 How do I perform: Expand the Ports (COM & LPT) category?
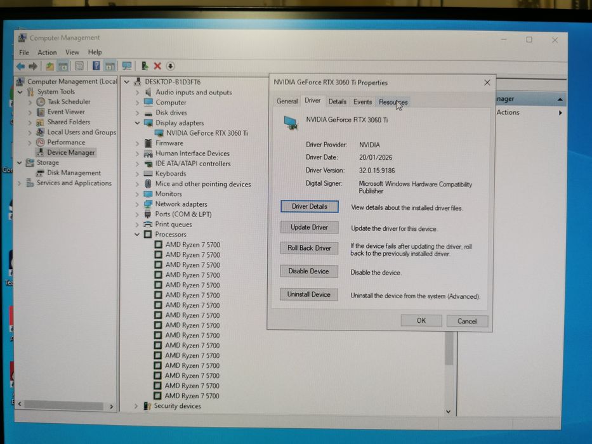pyautogui.click(x=138, y=214)
